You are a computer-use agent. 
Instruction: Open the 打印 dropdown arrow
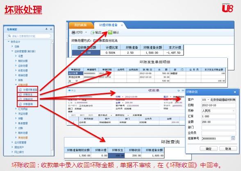click(x=86, y=32)
